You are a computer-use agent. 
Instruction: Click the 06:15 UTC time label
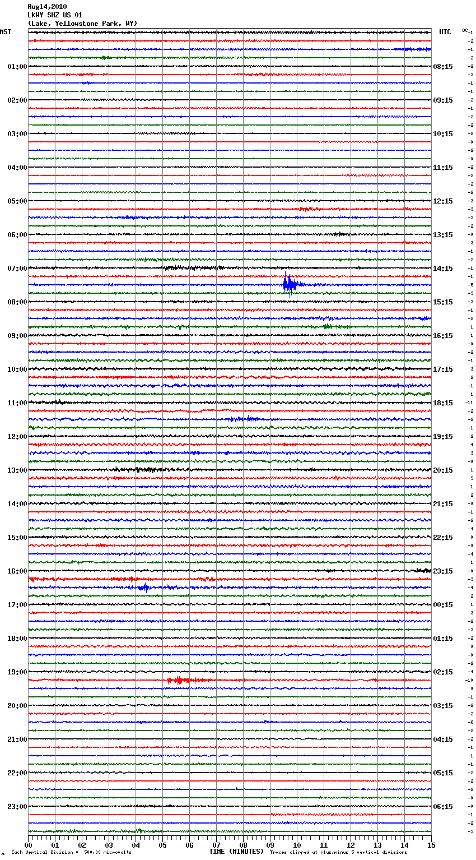click(443, 807)
